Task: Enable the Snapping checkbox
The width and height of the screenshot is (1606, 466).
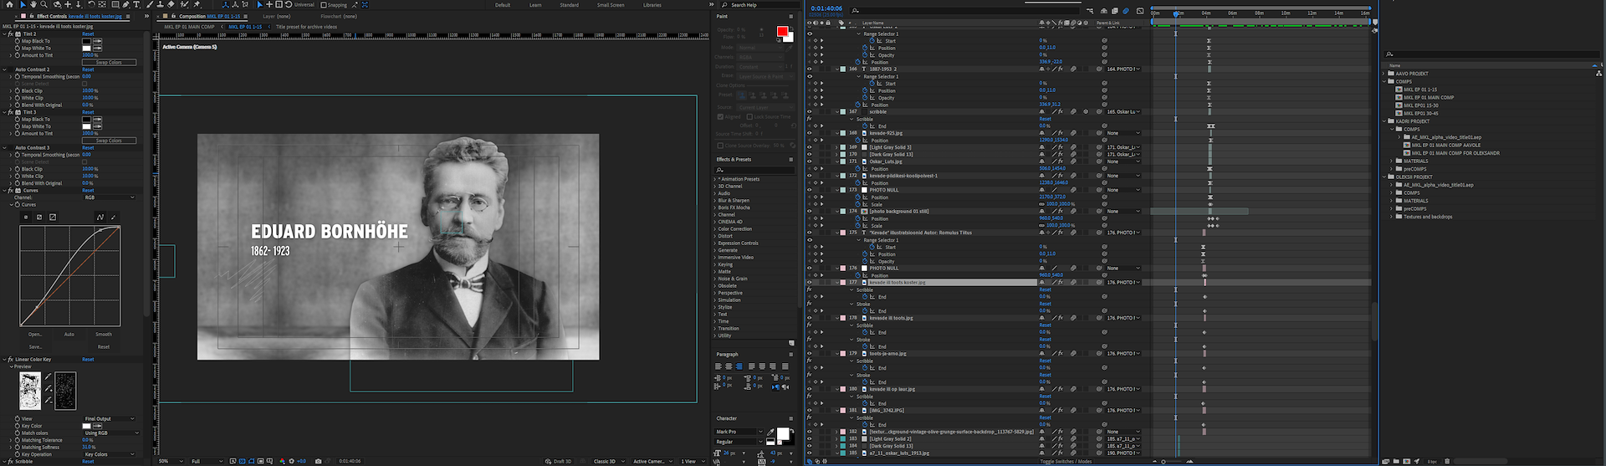Action: point(325,5)
